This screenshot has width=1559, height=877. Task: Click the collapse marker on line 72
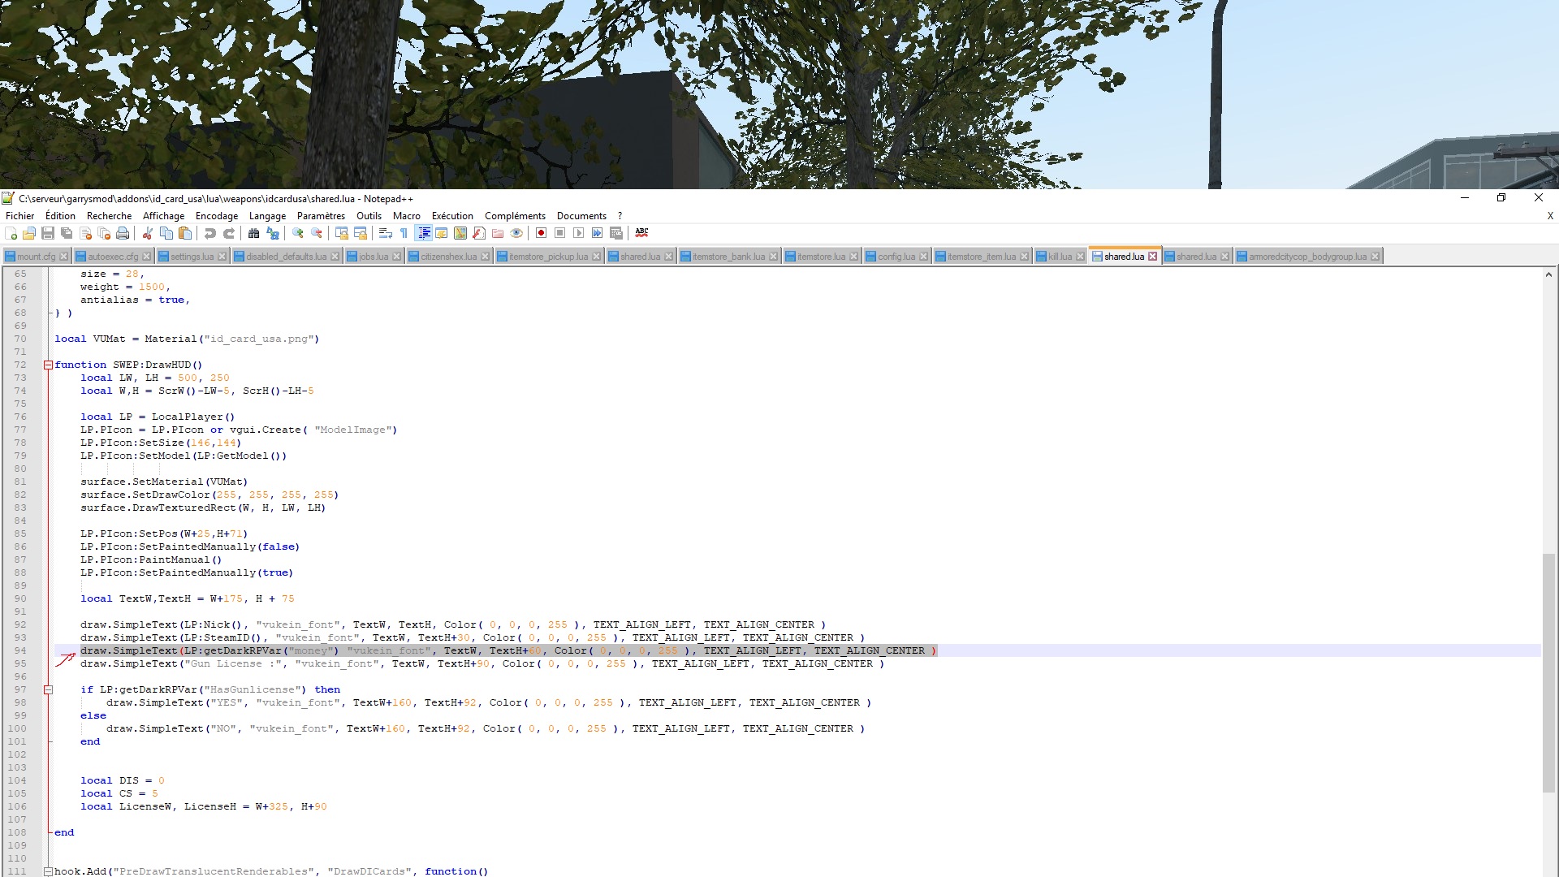(x=46, y=364)
